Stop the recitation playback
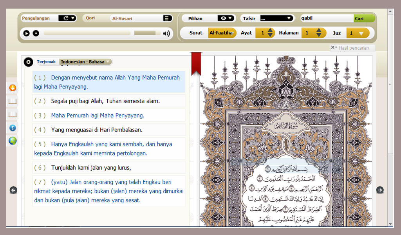This screenshot has height=235, width=401. coord(36,33)
